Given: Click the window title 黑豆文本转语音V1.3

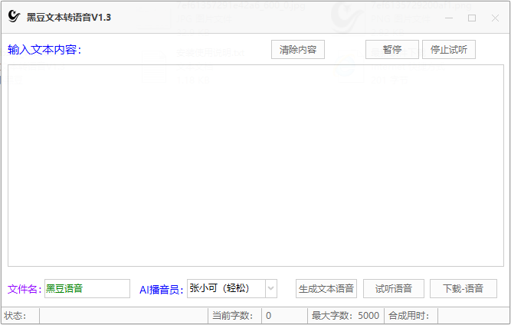Looking at the screenshot, I should (69, 18).
